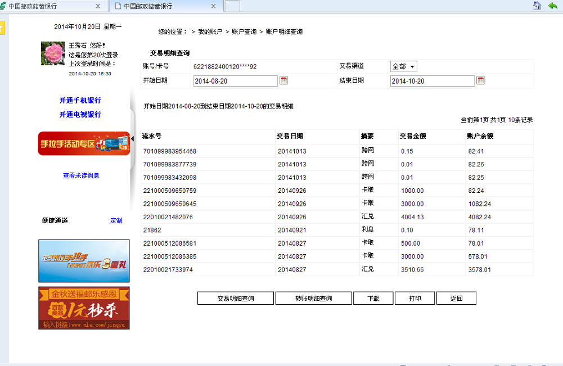The height and width of the screenshot is (366, 563).
Task: Print the transaction list via 打印
Action: click(415, 299)
